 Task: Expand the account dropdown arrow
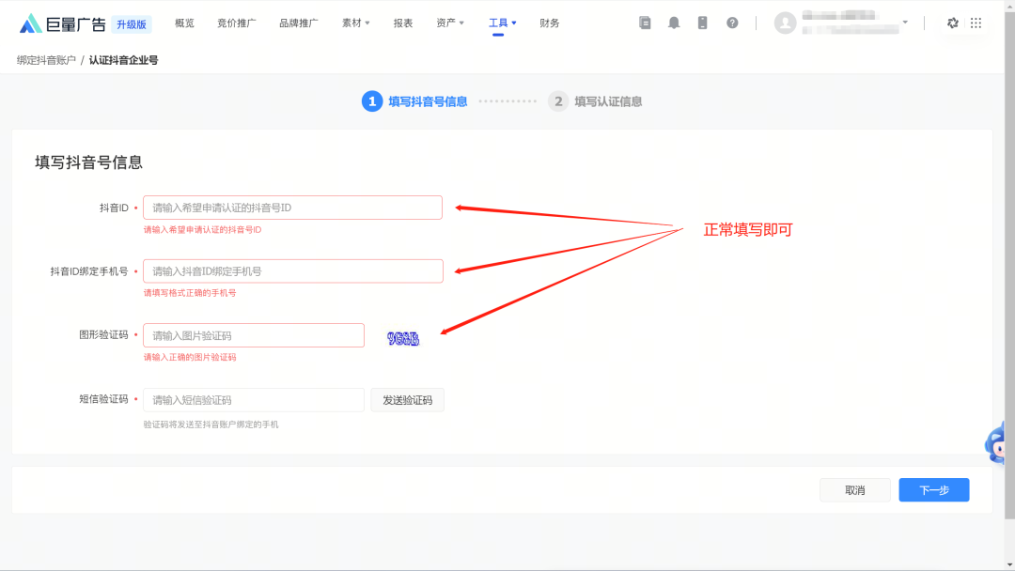[905, 23]
